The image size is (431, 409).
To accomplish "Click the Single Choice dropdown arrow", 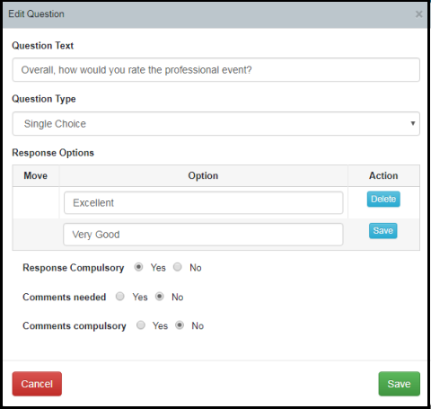I will click(413, 123).
